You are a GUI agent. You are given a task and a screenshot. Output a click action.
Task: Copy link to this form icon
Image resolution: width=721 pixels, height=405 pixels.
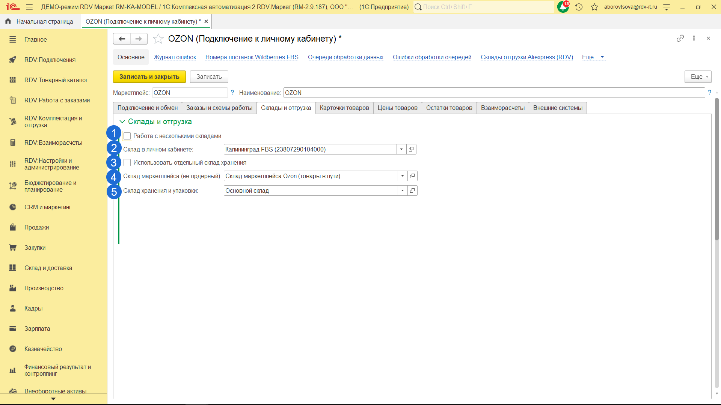point(680,38)
